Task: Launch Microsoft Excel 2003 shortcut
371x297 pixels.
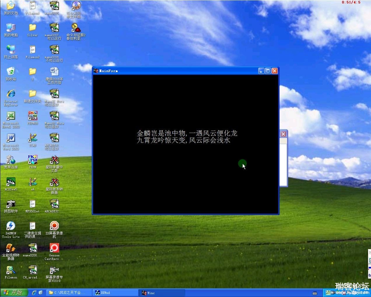Action: [11, 120]
